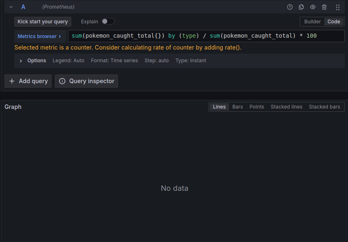Screen dimensions: 348x242
Task: Open query help icon
Action: pos(290,7)
